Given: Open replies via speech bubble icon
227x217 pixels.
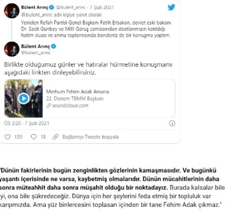Looking at the screenshot, I should [x=34, y=137].
